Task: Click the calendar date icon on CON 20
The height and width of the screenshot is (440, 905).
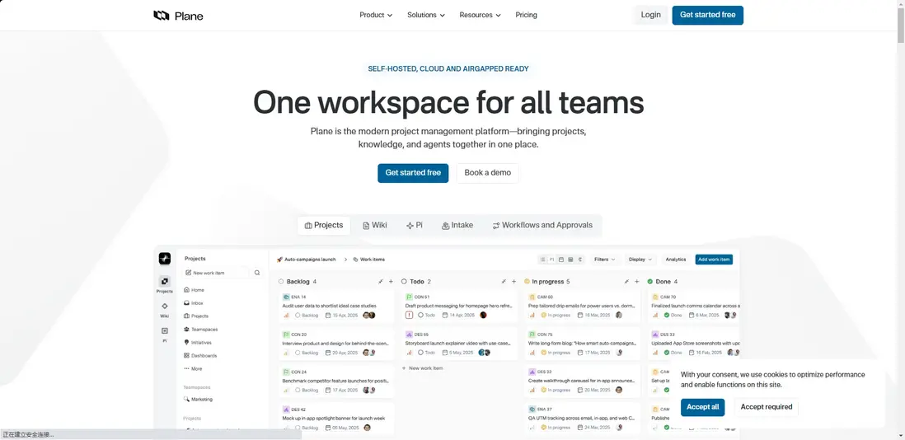Action: [328, 353]
